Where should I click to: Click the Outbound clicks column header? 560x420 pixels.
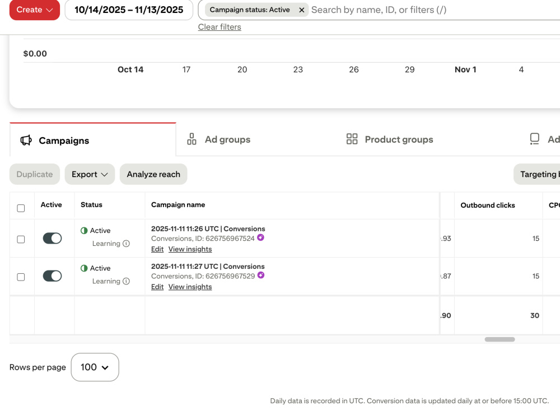pos(488,206)
